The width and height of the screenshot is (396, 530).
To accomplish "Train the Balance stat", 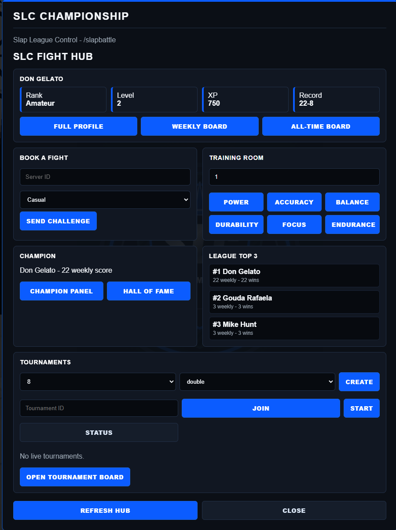I will pyautogui.click(x=352, y=202).
